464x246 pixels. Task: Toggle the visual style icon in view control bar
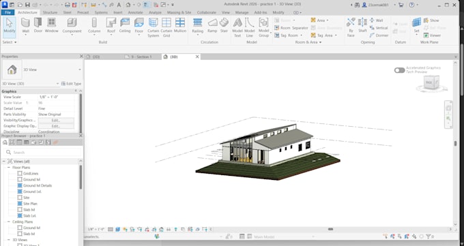tap(117, 230)
